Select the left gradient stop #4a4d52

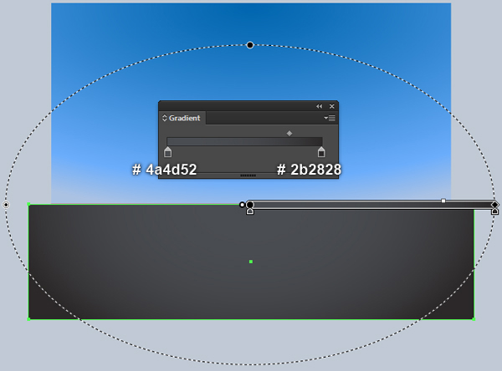168,152
